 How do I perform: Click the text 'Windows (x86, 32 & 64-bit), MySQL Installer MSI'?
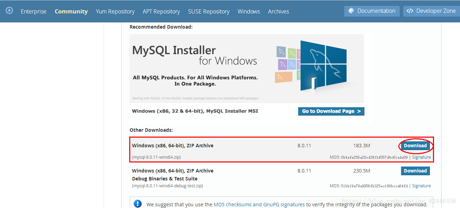pyautogui.click(x=195, y=111)
